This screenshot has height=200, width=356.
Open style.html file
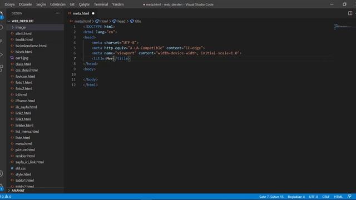click(23, 174)
